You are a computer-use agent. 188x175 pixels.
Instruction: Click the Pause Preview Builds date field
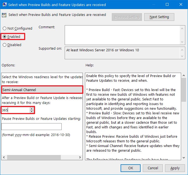32,126
